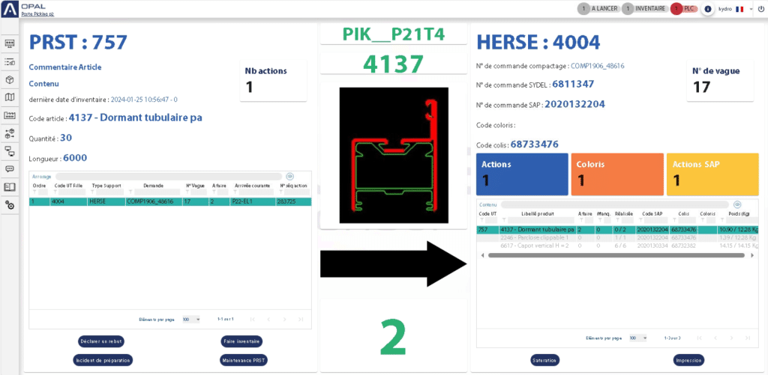
Task: Click the info icon in top bar
Action: point(708,9)
